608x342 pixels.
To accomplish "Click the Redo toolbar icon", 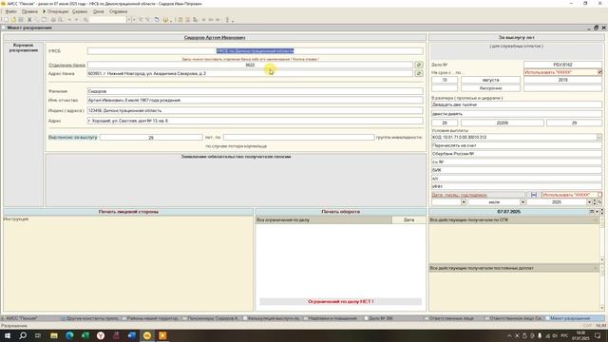I will point(76,20).
